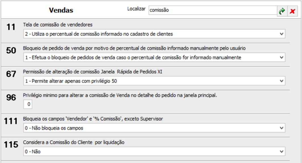Select parameter number 67
Viewport: 302px width, 163px height.
[11, 74]
